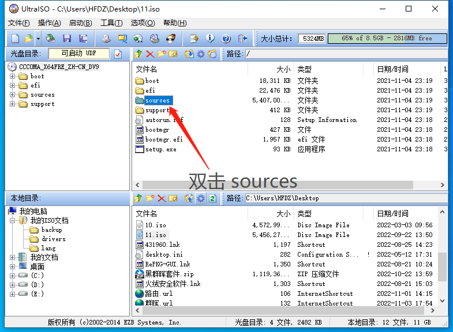The image size is (453, 332).
Task: Open the image properties info icon
Action: (x=210, y=39)
